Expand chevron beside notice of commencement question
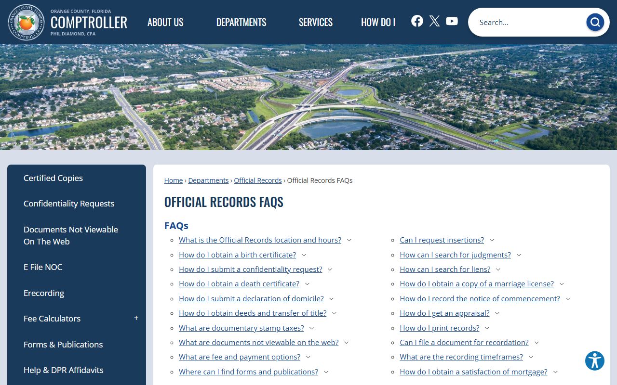 point(568,299)
